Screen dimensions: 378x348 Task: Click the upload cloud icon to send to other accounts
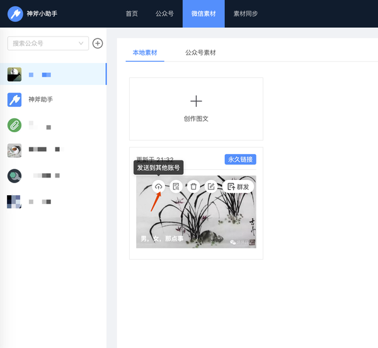point(158,187)
